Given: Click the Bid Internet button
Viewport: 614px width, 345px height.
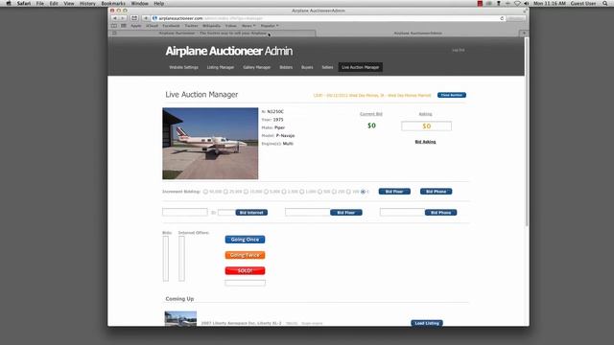Looking at the screenshot, I should pyautogui.click(x=251, y=213).
